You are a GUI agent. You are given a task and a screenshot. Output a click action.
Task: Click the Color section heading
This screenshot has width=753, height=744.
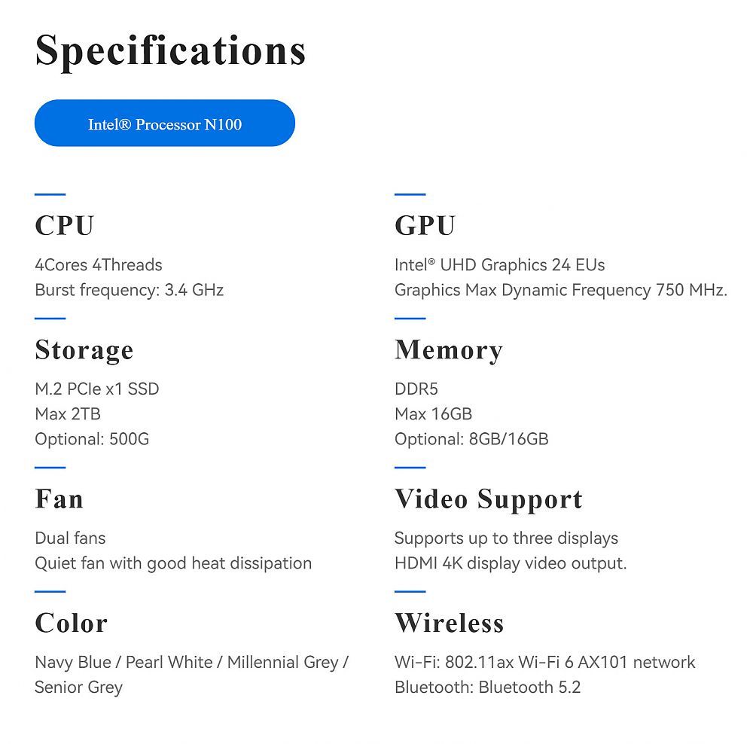[x=71, y=623]
